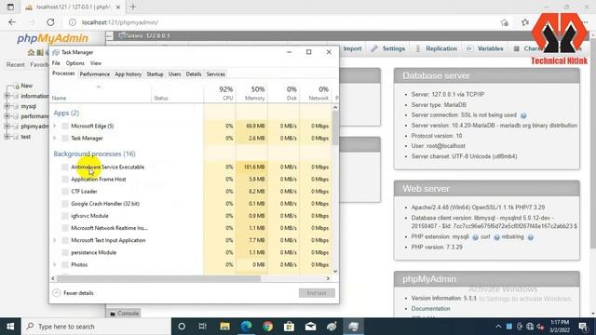Click the site information icon in address bar
The height and width of the screenshot is (335, 596).
coord(73,22)
